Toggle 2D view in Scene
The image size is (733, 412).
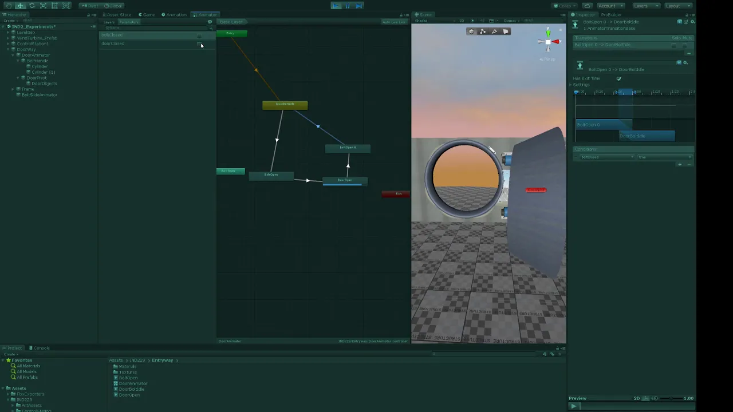(462, 21)
